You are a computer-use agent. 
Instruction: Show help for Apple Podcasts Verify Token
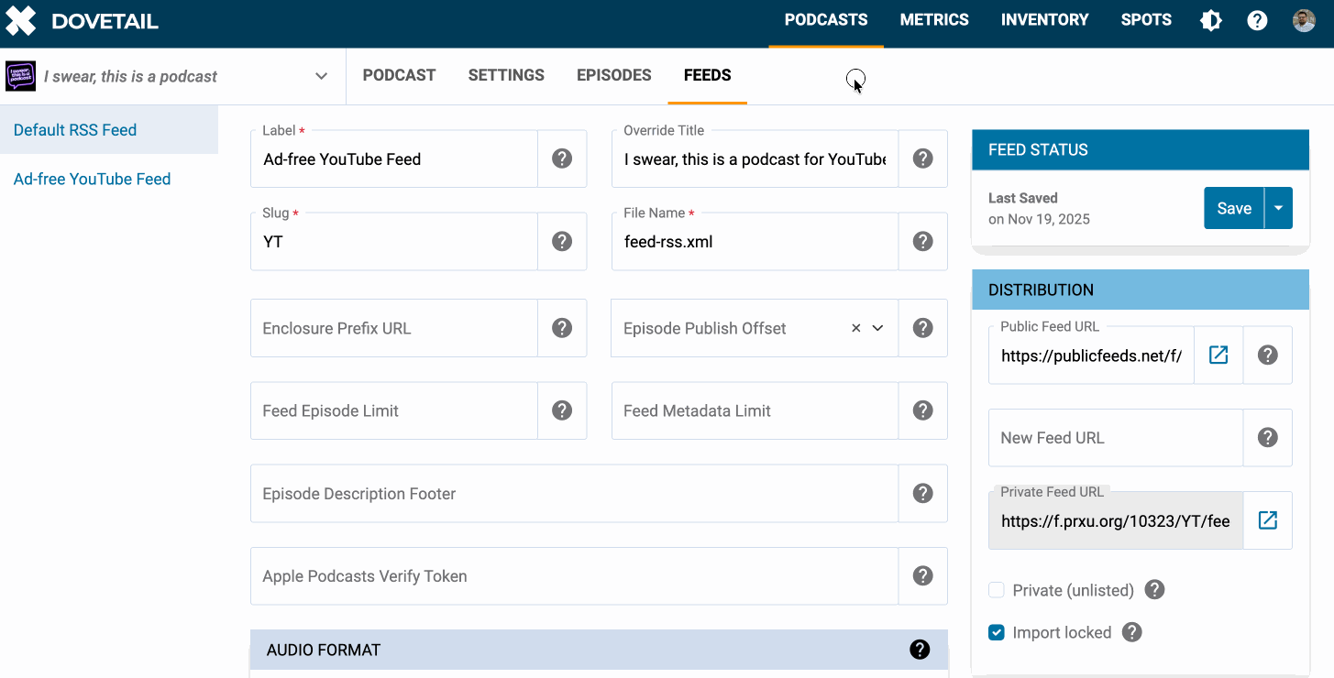[922, 575]
